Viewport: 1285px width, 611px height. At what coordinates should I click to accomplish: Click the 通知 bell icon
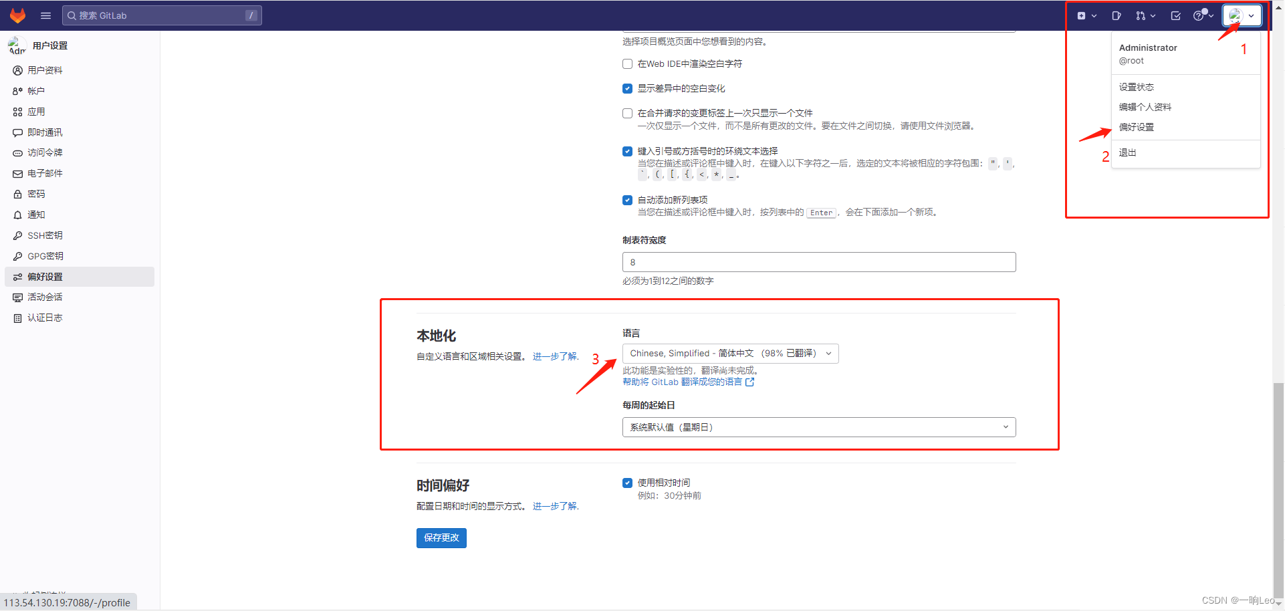tap(18, 215)
